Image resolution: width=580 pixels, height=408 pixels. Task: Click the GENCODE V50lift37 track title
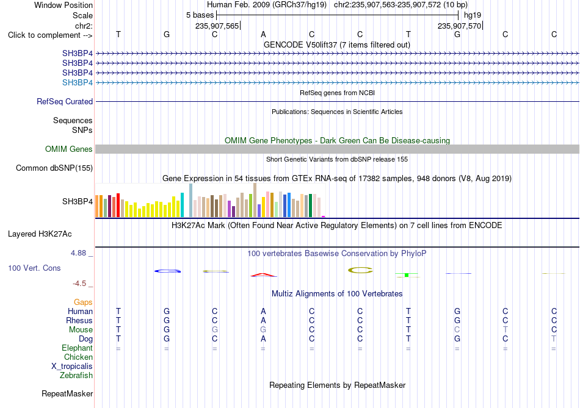point(336,45)
